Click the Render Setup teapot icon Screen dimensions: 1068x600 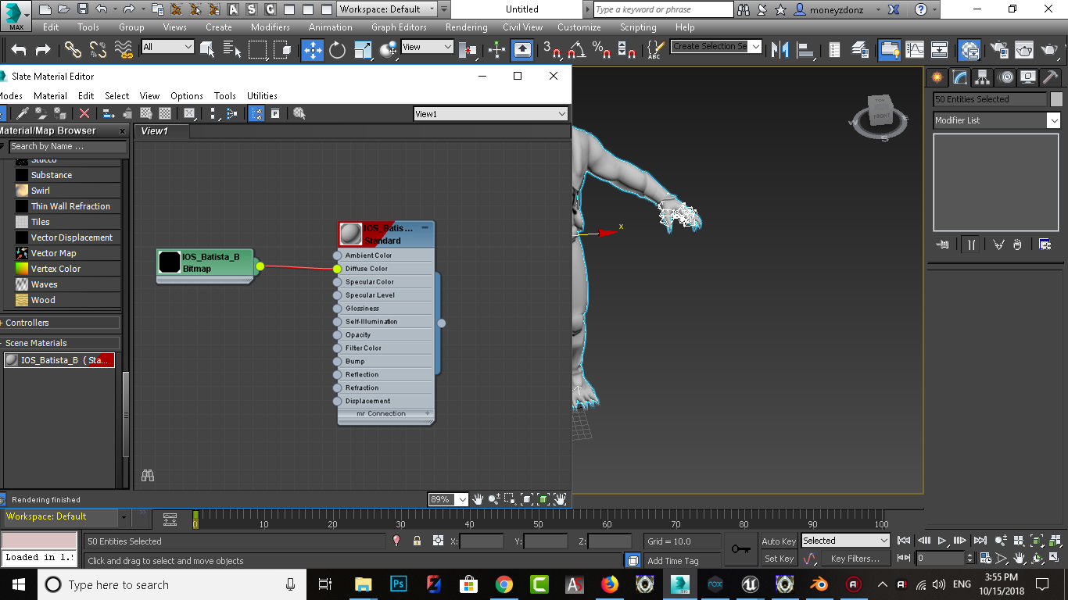tap(999, 50)
